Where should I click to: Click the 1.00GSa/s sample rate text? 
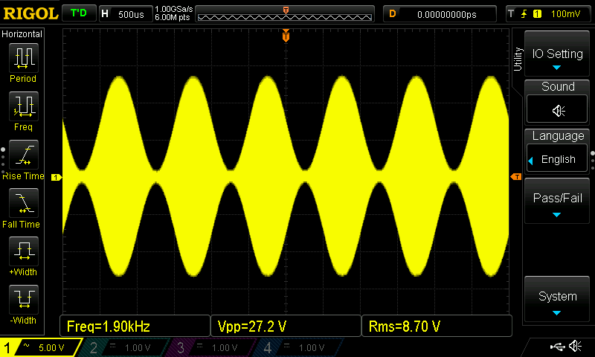(x=174, y=9)
